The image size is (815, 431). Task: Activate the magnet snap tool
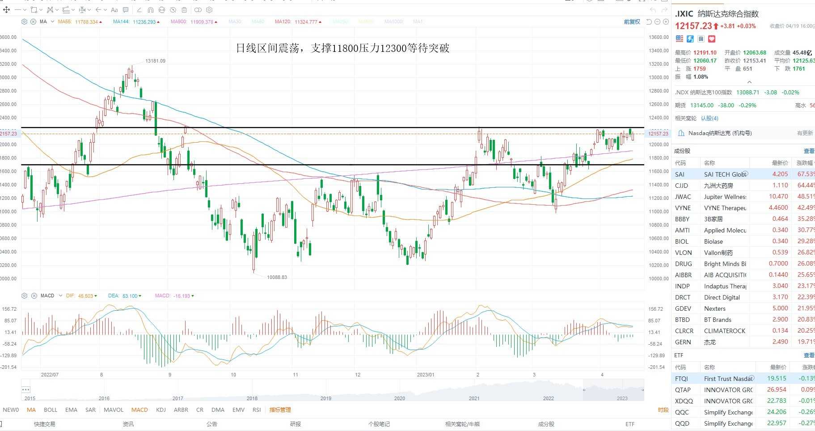pyautogui.click(x=151, y=10)
